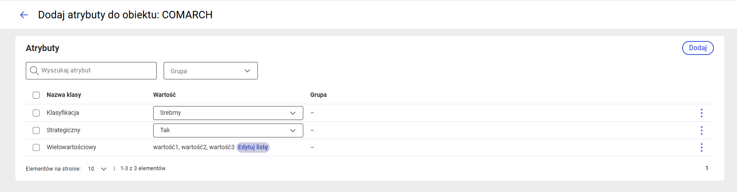Click the search magnifier icon
The width and height of the screenshot is (737, 192).
[34, 71]
